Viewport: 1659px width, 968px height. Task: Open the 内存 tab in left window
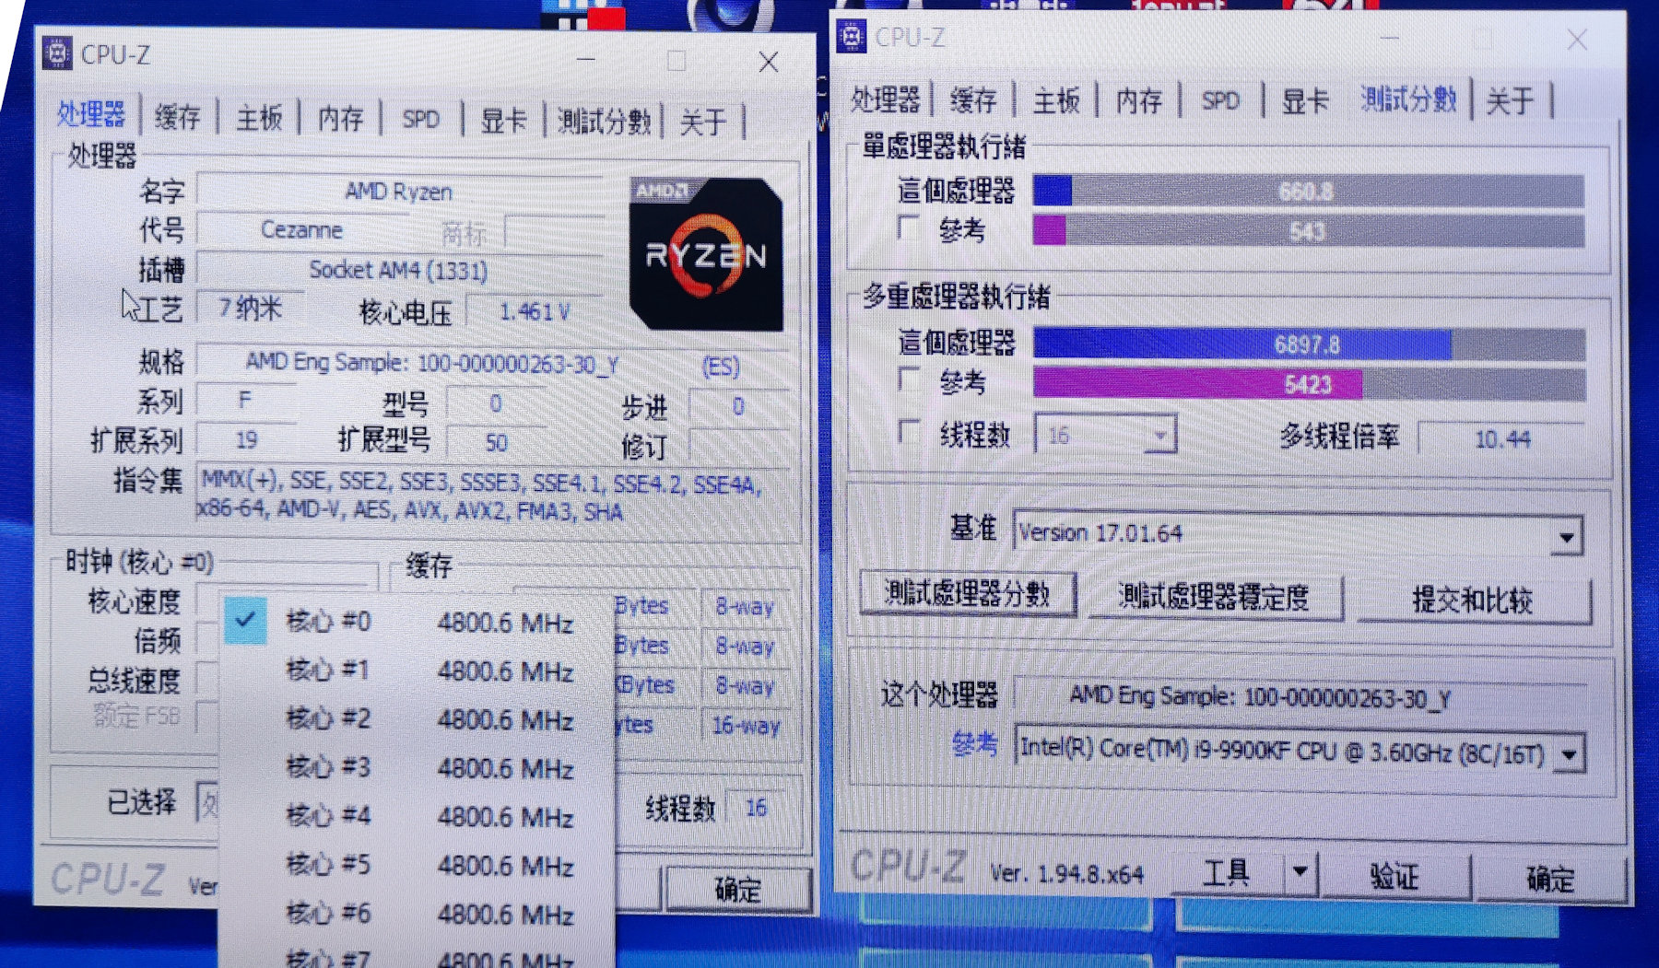tap(340, 118)
